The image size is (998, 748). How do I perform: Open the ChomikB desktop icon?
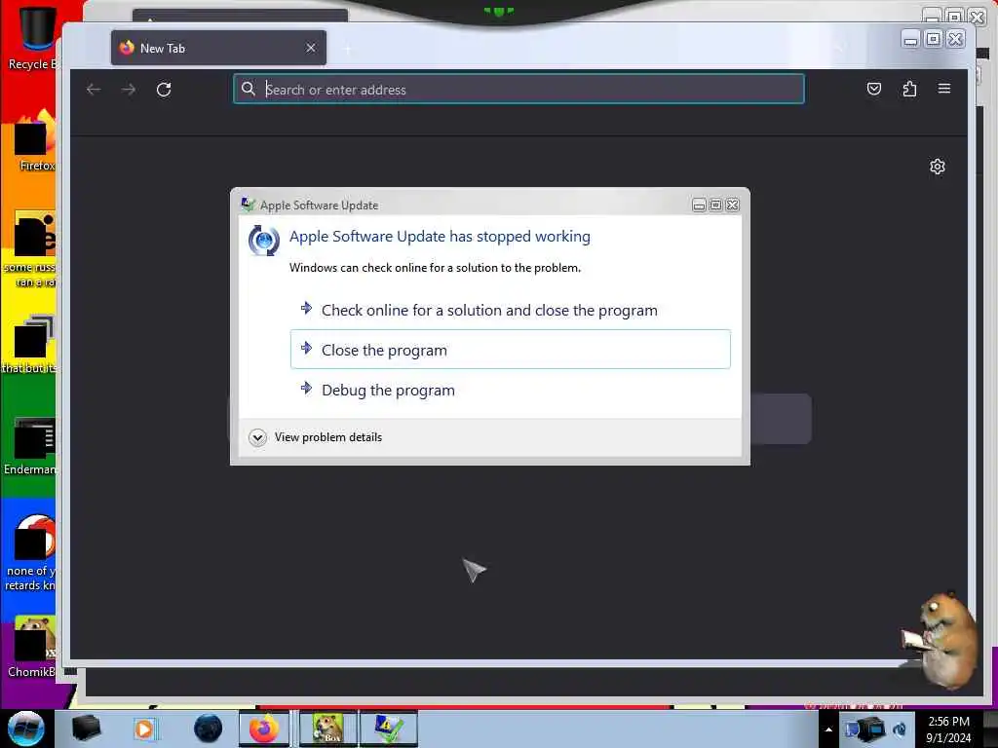click(32, 647)
